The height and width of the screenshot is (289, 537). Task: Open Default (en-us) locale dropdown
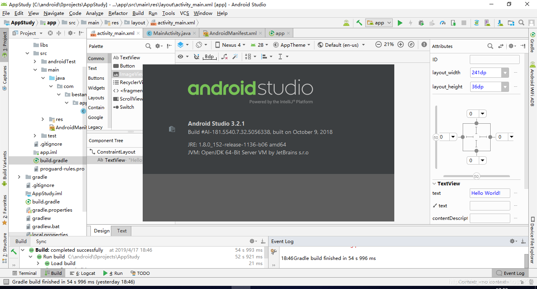341,45
